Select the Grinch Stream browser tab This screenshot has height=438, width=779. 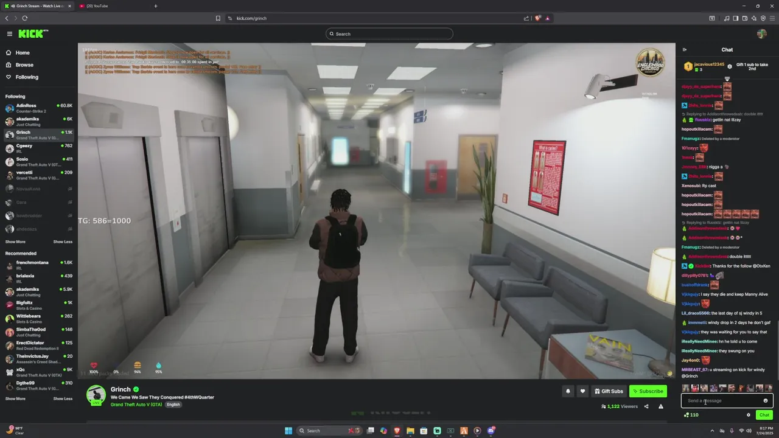click(37, 6)
